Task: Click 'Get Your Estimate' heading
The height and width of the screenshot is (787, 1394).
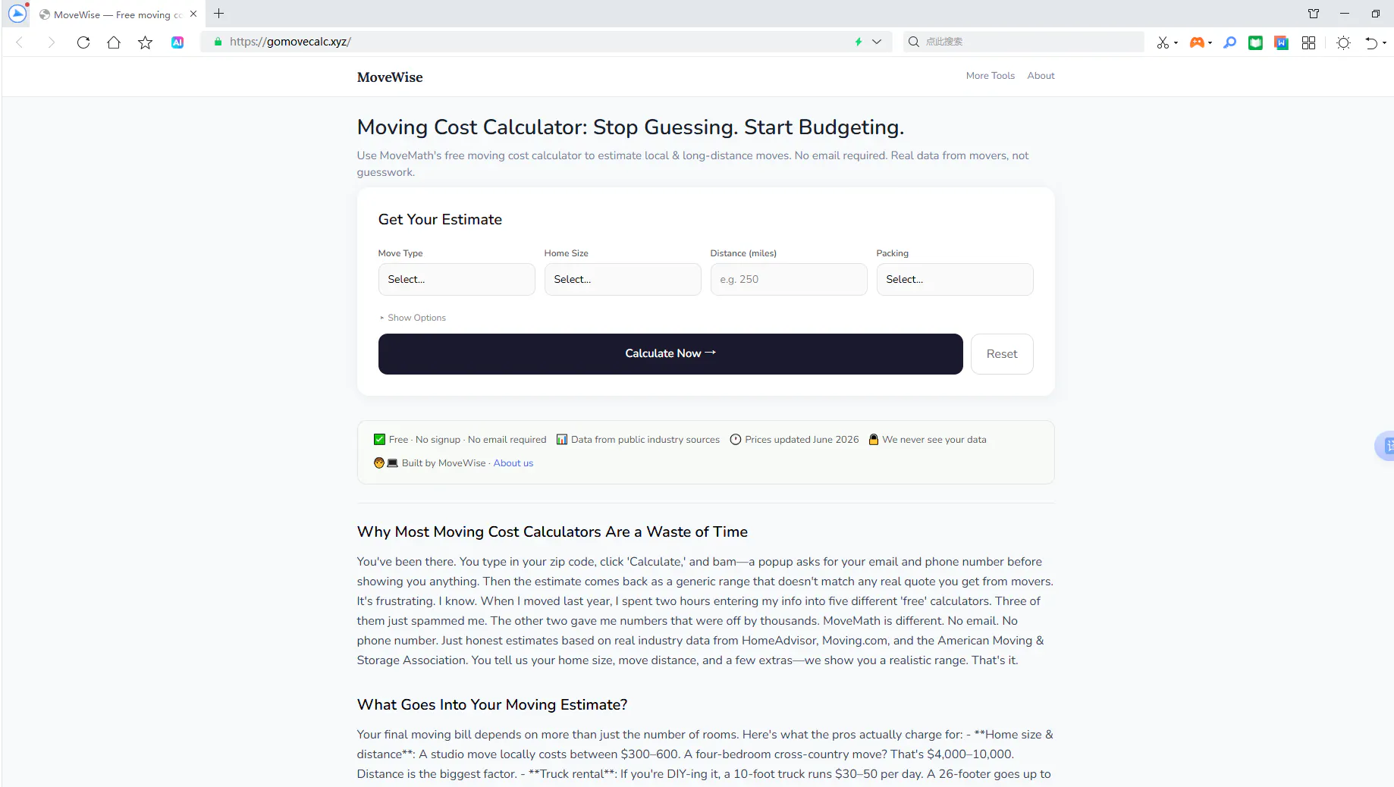Action: (440, 220)
